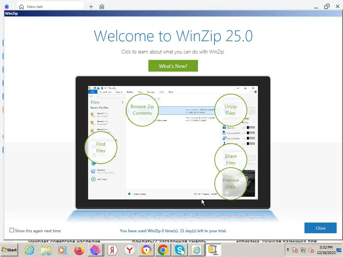Click the Welcome to WinZip 25.0 heading

[173, 36]
